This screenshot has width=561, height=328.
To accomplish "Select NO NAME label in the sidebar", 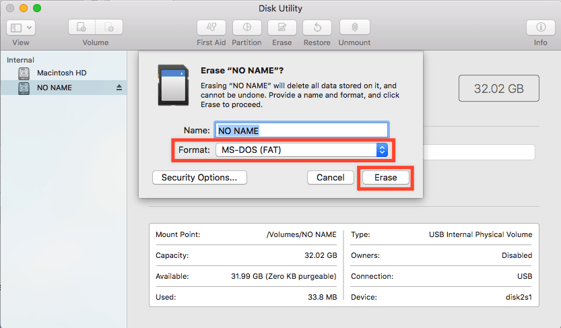I will 55,88.
